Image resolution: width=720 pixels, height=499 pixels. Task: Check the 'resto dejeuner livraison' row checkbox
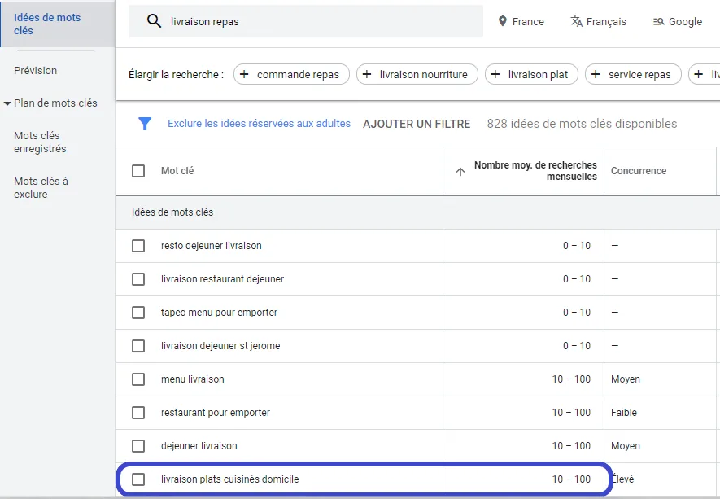(x=138, y=246)
